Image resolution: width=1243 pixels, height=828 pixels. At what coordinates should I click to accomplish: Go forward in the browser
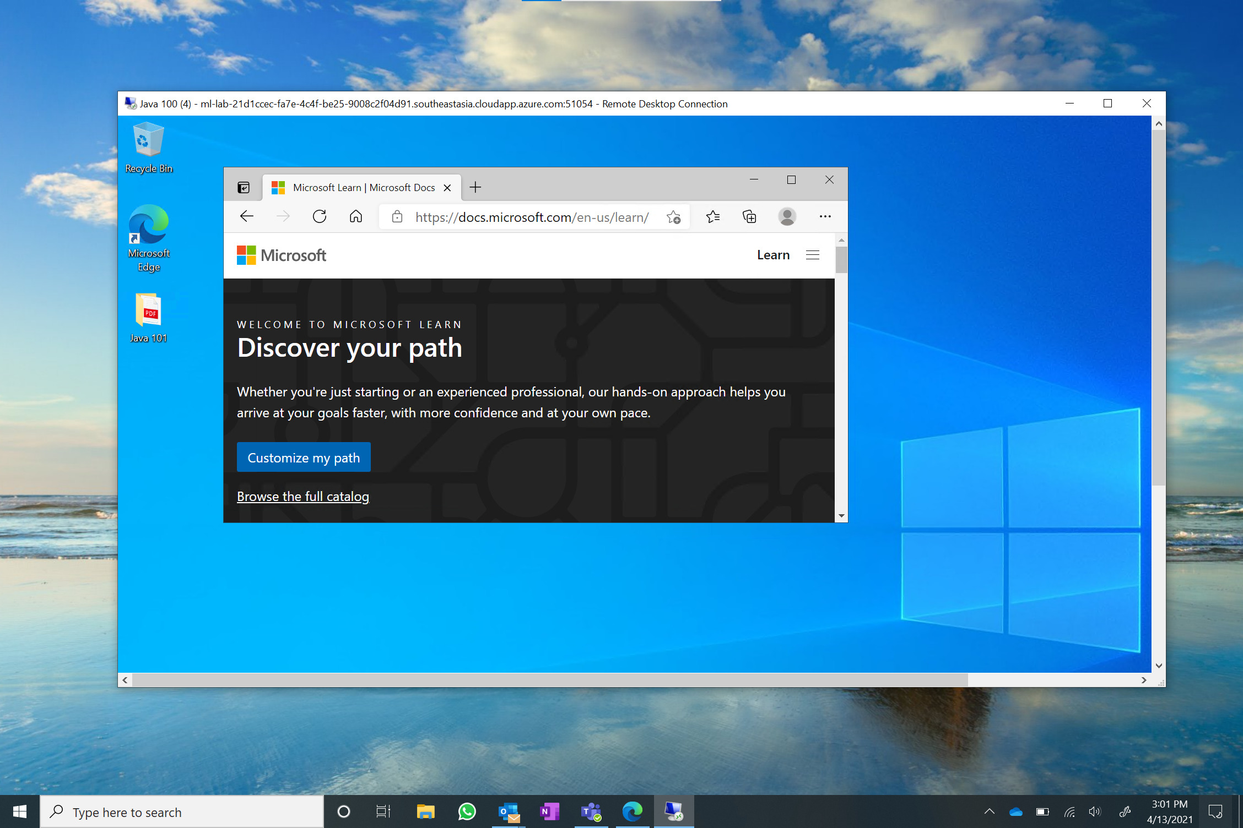point(283,216)
